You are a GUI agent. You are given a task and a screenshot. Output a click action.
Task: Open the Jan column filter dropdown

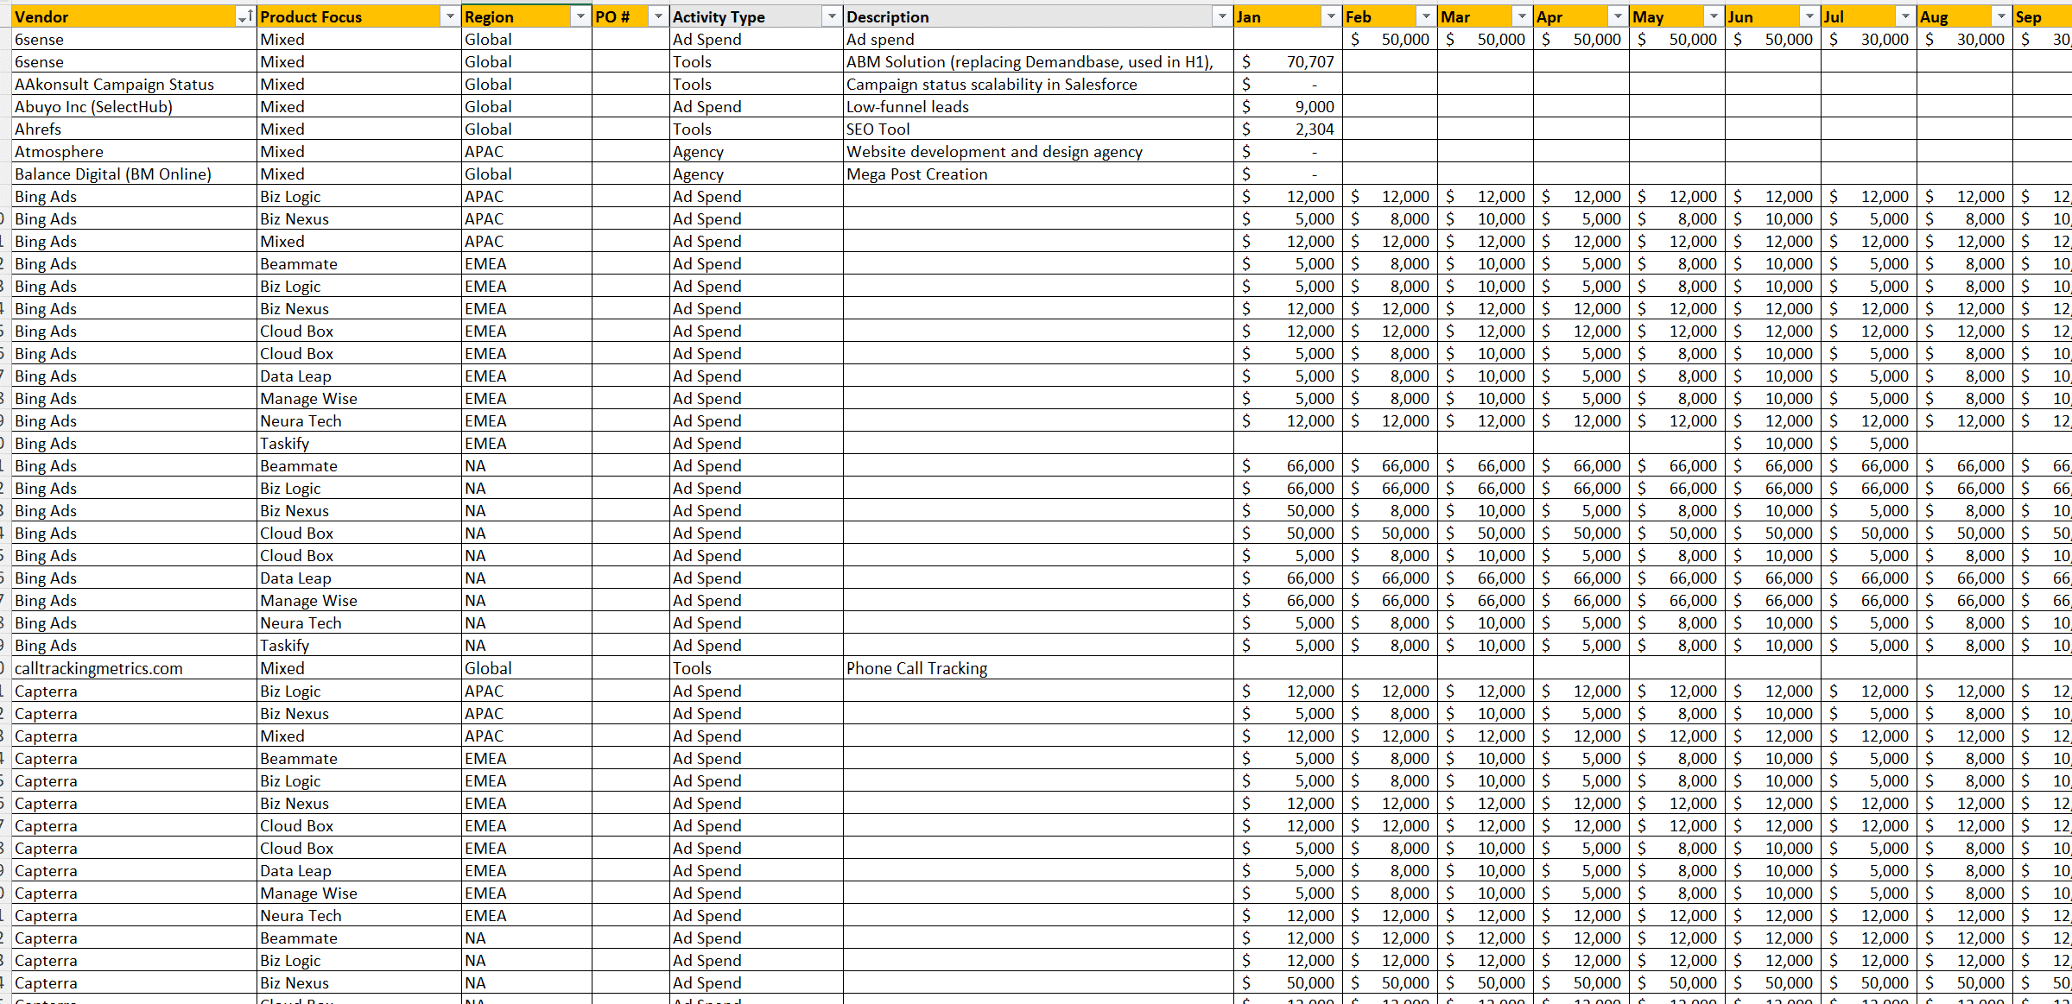tap(1331, 16)
